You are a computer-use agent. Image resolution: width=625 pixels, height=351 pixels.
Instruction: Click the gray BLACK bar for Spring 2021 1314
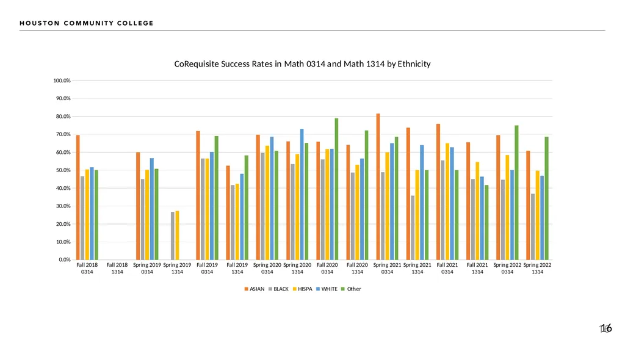(x=413, y=228)
